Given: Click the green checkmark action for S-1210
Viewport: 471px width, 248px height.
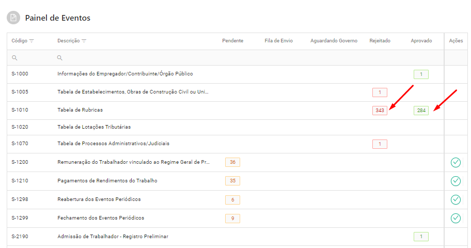Looking at the screenshot, I should coord(456,181).
